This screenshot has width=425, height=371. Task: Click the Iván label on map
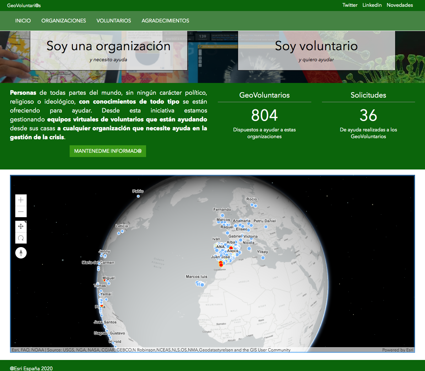(216, 239)
